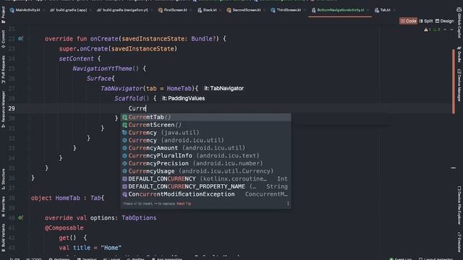Open the Commit tool window
The width and height of the screenshot is (463, 260).
[x=3, y=39]
